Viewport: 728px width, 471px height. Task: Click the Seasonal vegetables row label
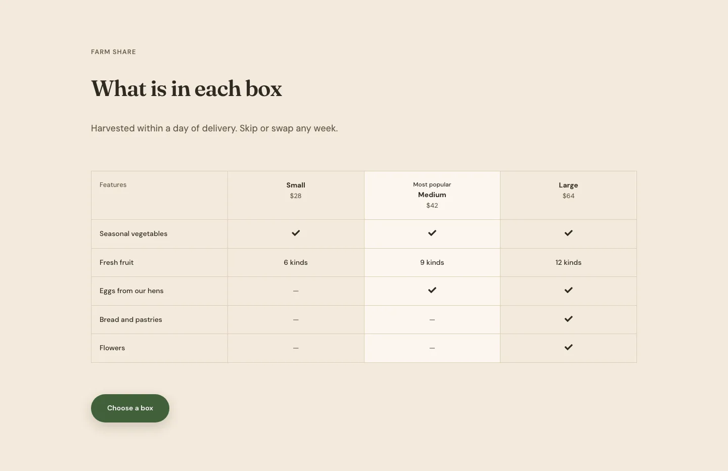tap(133, 233)
